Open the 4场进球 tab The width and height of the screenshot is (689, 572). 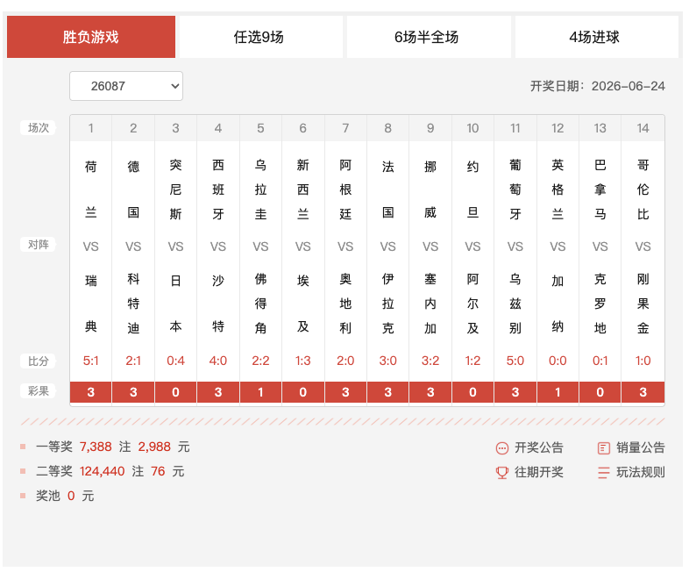pos(594,37)
